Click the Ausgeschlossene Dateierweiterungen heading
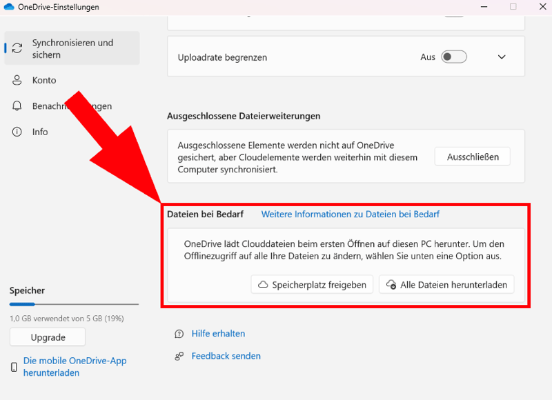552x400 pixels. 244,116
